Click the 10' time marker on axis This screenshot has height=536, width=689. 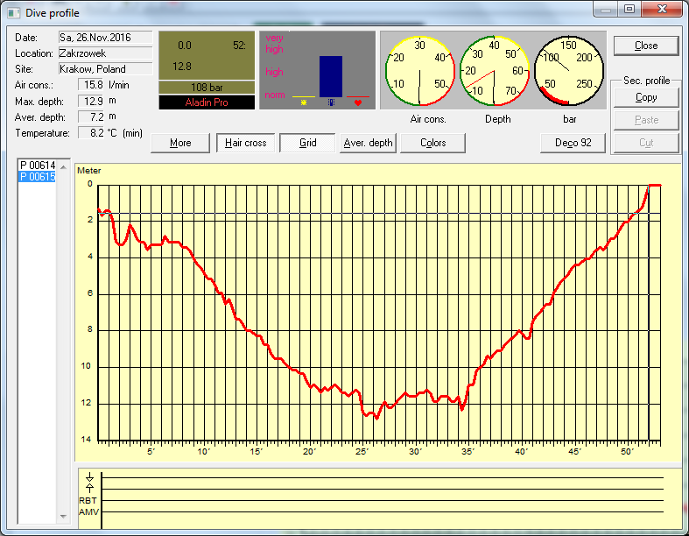click(x=203, y=452)
